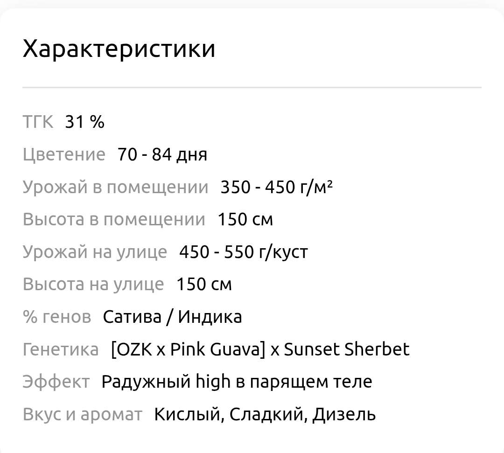Viewport: 504px width, 453px height.
Task: Open the Сатива / Индика value
Action: pyautogui.click(x=172, y=317)
